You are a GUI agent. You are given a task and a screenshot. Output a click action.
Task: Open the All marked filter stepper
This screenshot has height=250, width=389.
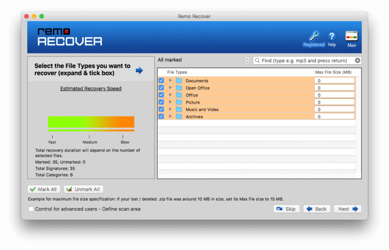click(x=247, y=61)
